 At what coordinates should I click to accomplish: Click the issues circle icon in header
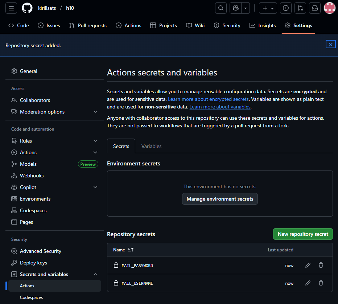pyautogui.click(x=286, y=8)
